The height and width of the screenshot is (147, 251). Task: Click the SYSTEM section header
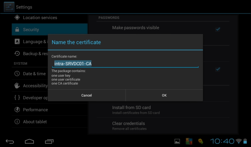(20, 64)
